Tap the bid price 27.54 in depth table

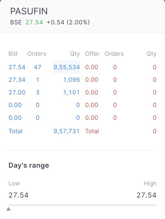[x=17, y=67]
